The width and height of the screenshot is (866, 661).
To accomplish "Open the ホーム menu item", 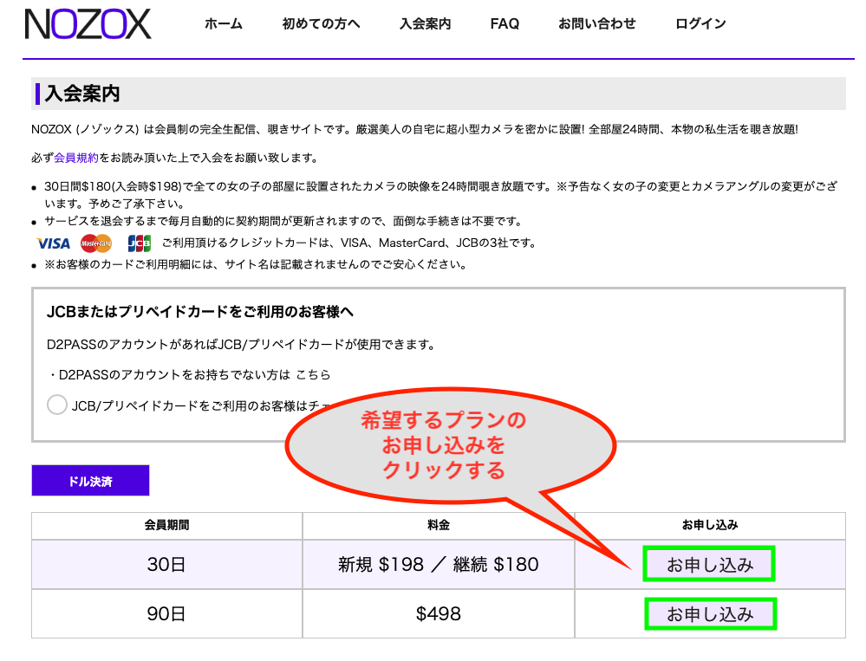I will (x=224, y=24).
